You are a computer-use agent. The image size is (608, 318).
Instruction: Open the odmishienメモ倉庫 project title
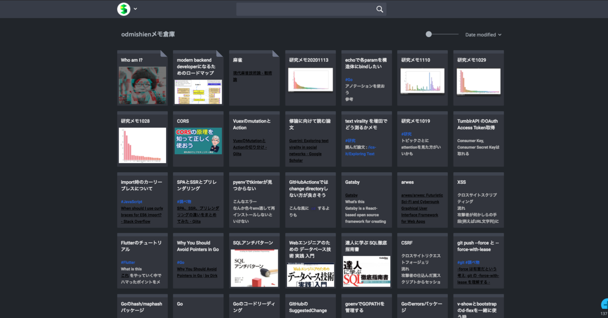[148, 34]
